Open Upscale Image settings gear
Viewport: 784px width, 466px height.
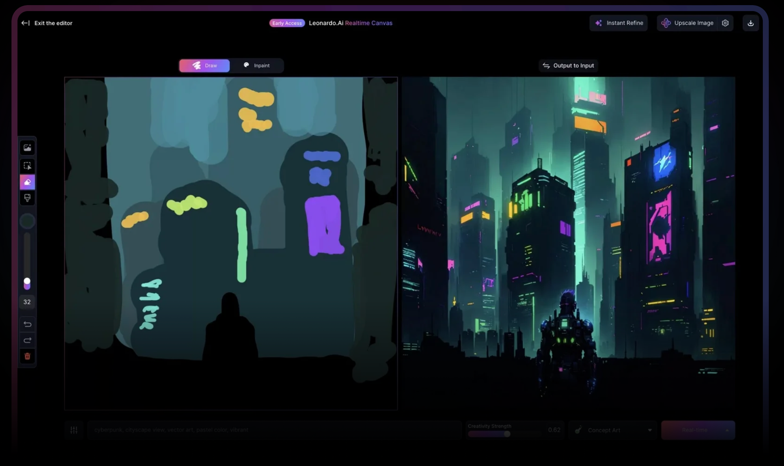click(725, 23)
